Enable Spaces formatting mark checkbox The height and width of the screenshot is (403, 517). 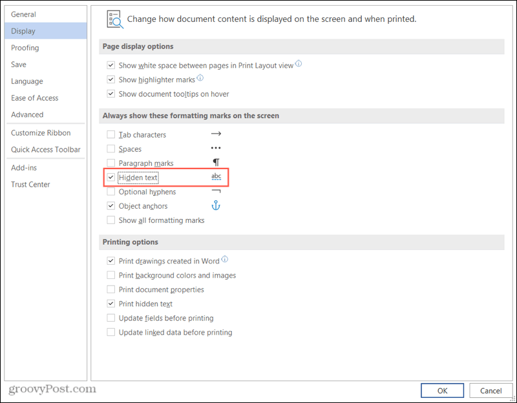click(111, 149)
